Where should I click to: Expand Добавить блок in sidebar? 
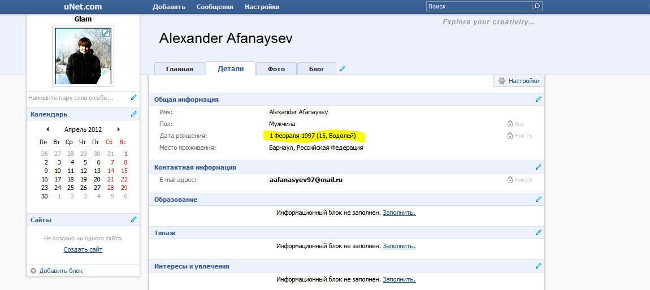click(57, 271)
